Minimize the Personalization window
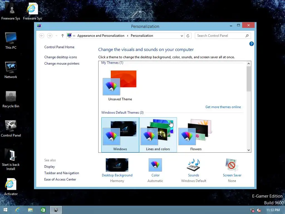The height and width of the screenshot is (214, 285). coord(231,25)
